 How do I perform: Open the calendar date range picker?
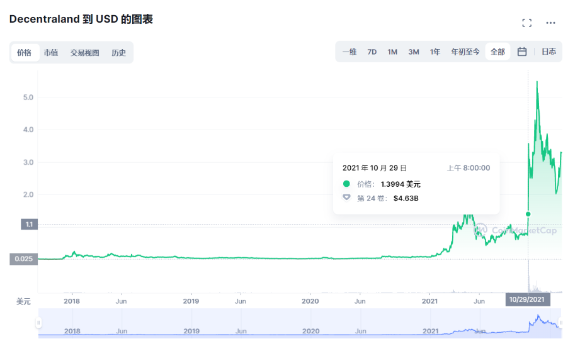click(522, 52)
